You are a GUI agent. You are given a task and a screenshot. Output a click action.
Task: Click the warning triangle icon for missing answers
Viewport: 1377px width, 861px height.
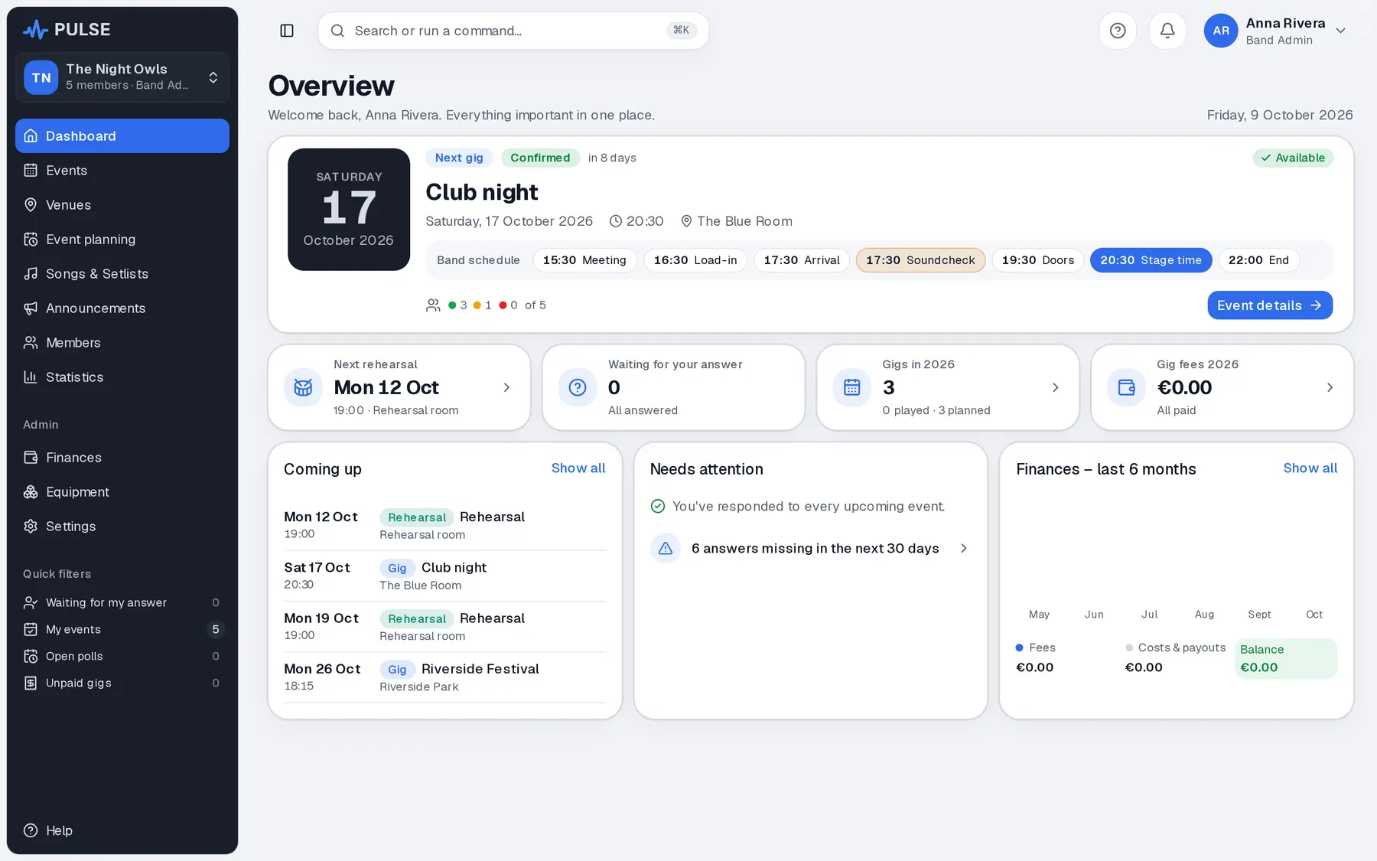tap(666, 548)
